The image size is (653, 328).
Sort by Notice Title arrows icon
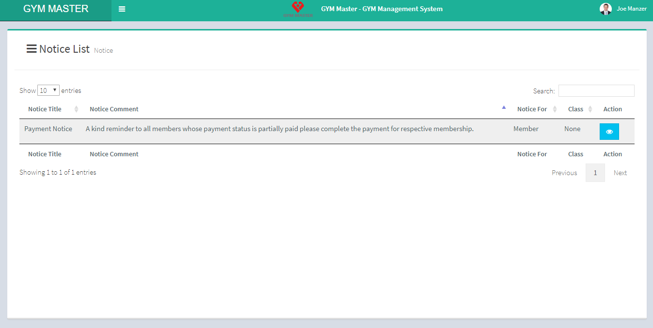pyautogui.click(x=76, y=109)
